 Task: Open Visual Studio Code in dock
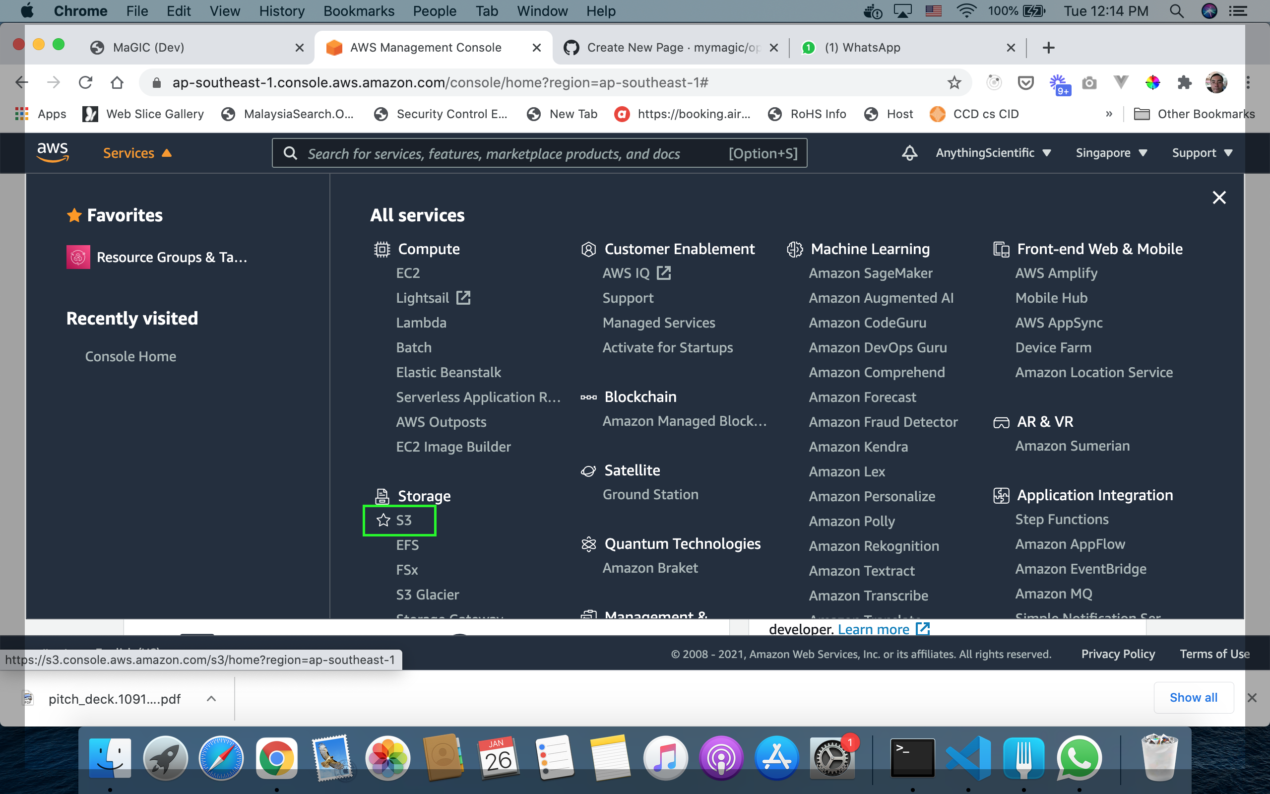click(x=968, y=758)
